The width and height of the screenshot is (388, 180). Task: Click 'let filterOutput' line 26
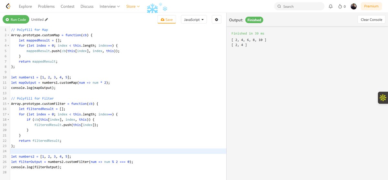pos(72,162)
